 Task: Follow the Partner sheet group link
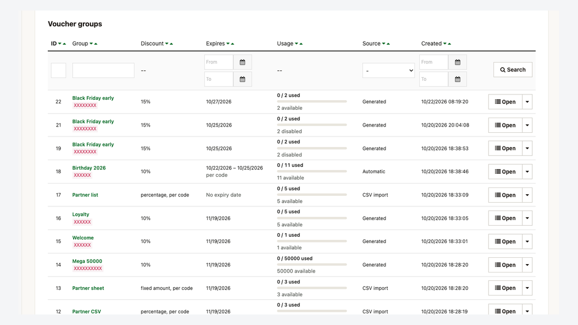point(88,288)
